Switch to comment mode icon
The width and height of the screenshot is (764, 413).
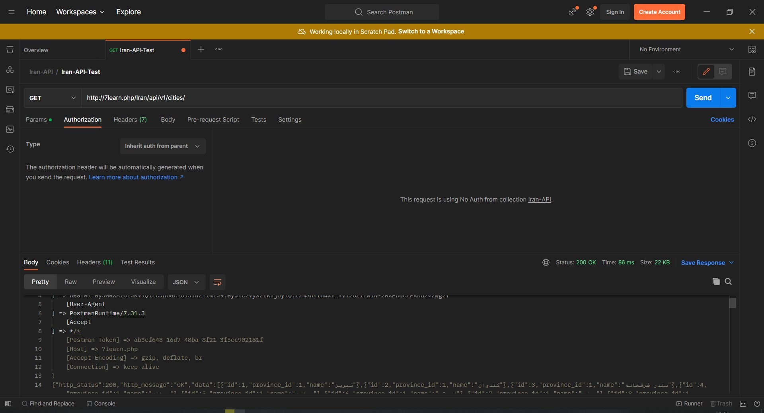click(x=723, y=72)
